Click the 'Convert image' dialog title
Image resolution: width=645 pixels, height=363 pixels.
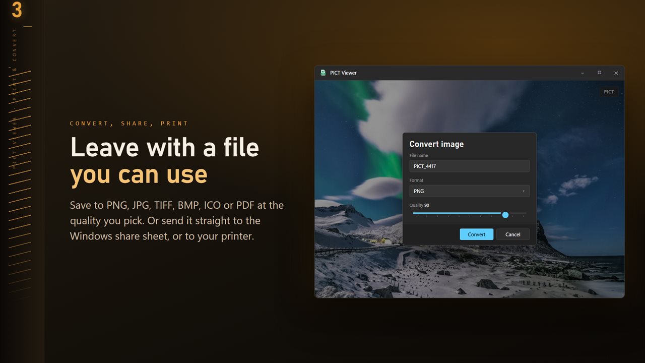coord(436,144)
